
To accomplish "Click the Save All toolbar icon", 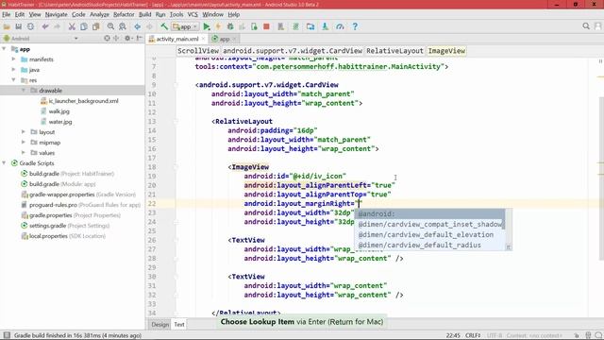I will (18, 26).
